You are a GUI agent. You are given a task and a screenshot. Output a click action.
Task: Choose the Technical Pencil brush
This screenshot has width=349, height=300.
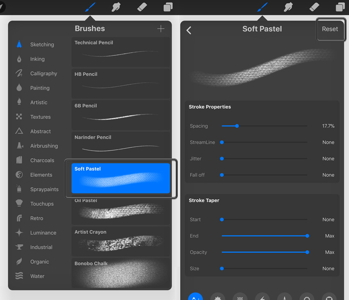pos(121,52)
